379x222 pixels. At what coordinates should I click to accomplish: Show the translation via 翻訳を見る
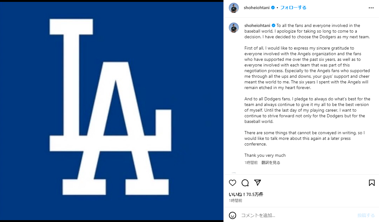coord(271,163)
